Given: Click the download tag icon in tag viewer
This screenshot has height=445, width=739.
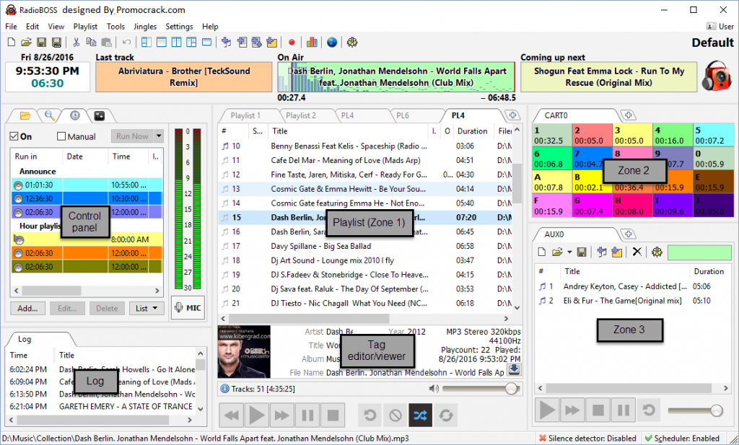Looking at the screenshot, I should 514,370.
